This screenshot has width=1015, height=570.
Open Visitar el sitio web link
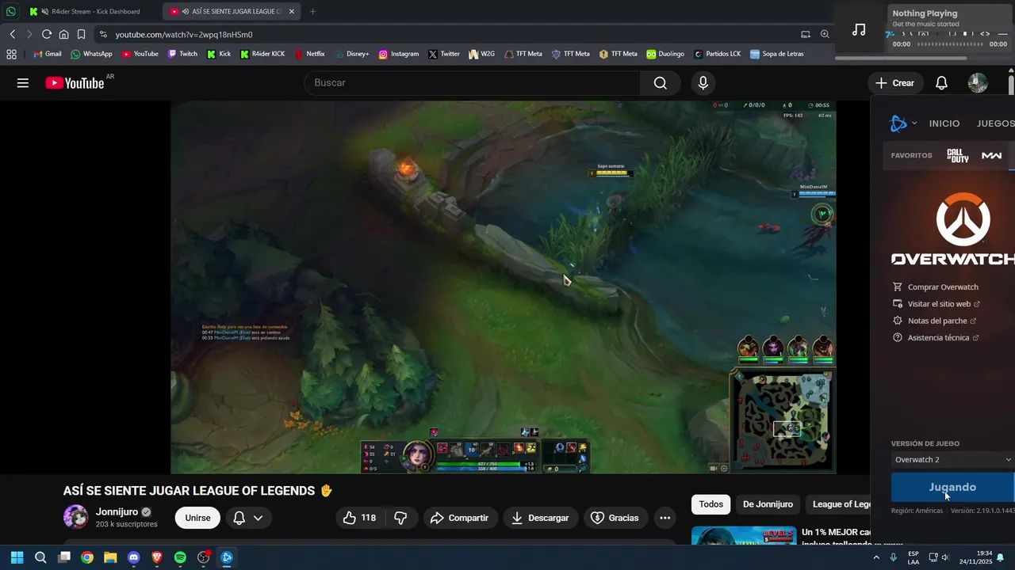(x=936, y=304)
